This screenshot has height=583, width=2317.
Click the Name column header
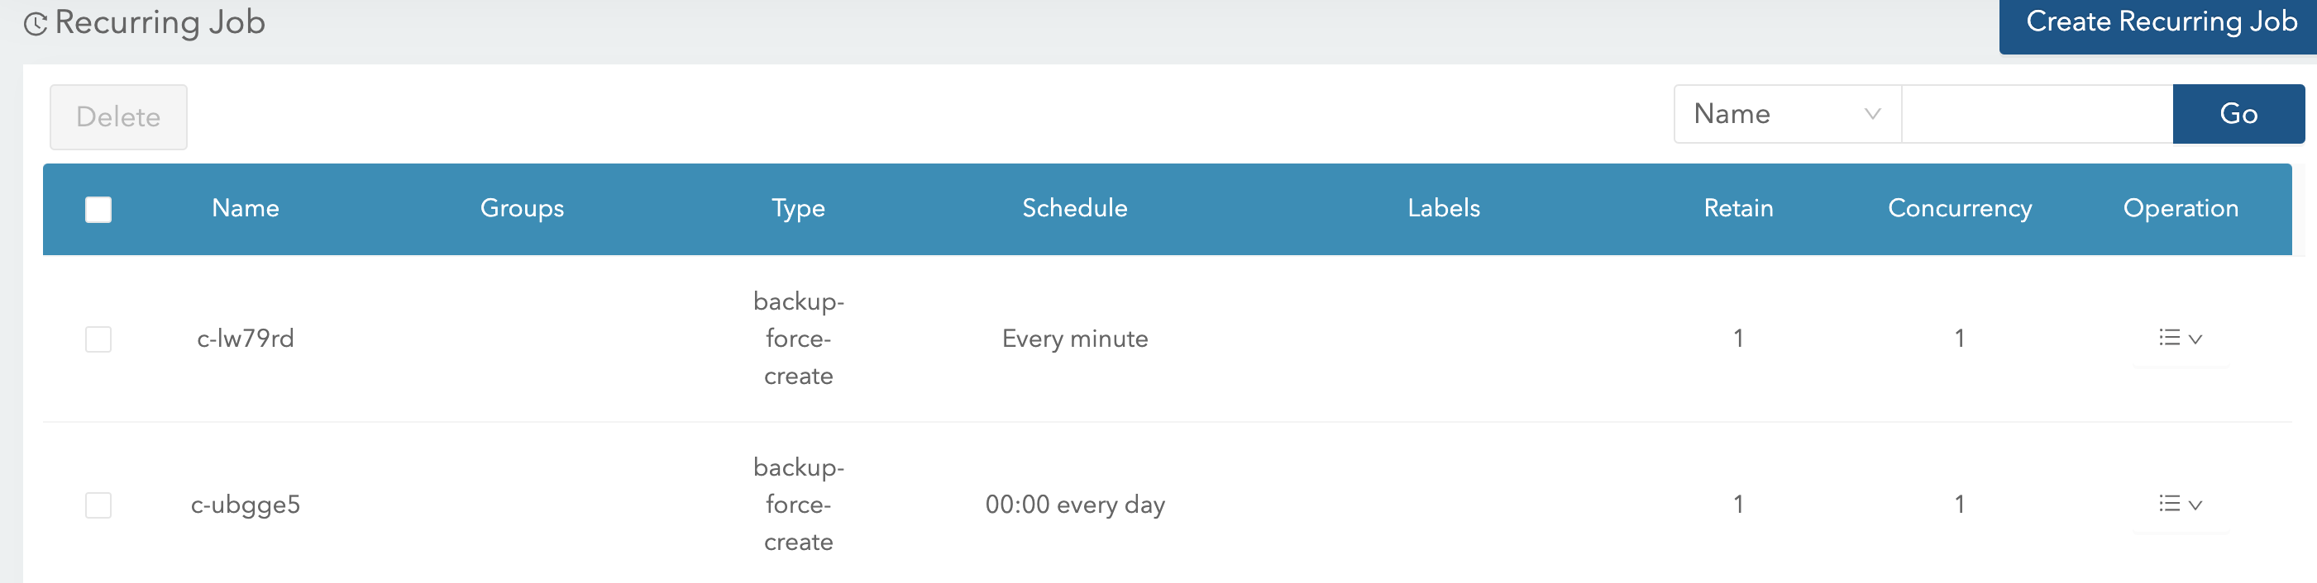(246, 208)
